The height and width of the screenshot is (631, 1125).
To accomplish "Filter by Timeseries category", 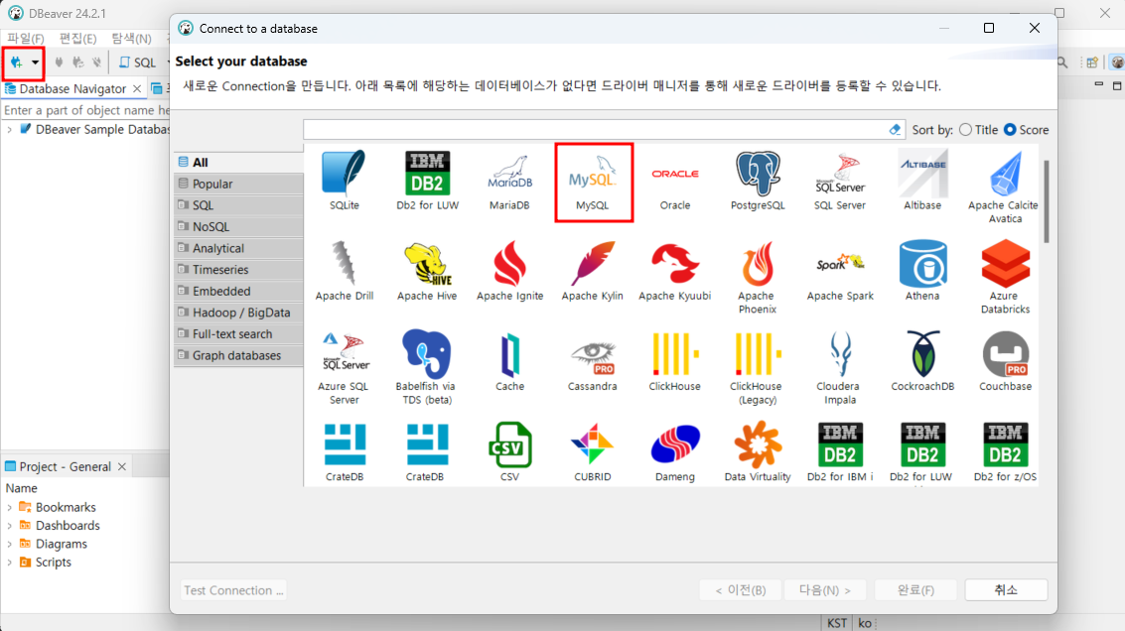I will click(x=239, y=270).
